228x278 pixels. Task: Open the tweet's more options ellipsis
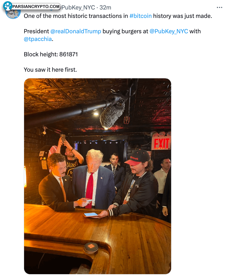pyautogui.click(x=220, y=8)
